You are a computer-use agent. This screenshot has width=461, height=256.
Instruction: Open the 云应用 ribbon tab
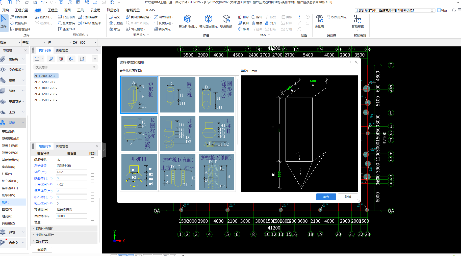tap(95, 10)
